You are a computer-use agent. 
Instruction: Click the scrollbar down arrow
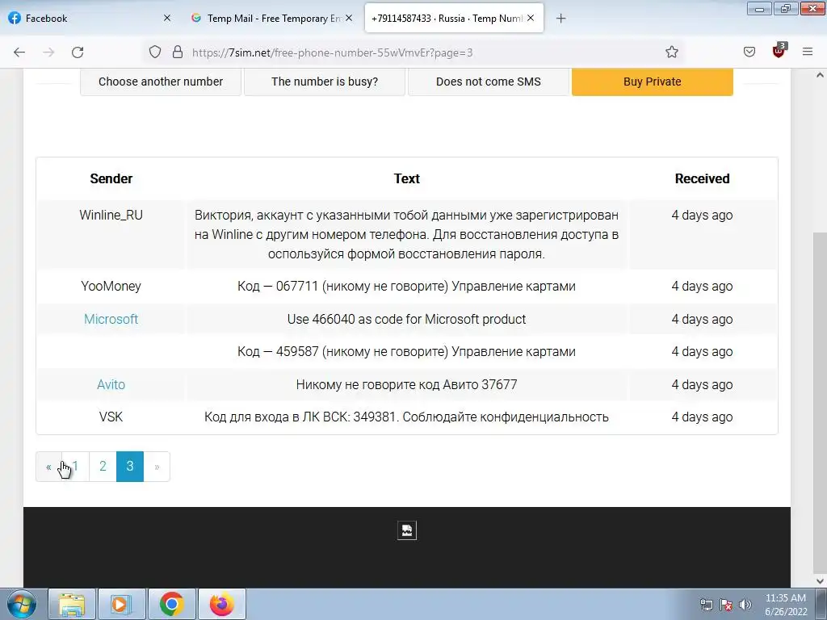(820, 581)
